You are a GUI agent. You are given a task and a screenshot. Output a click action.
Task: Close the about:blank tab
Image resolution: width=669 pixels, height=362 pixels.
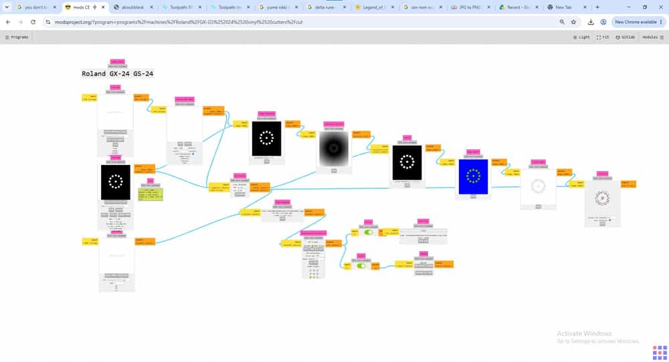click(151, 7)
